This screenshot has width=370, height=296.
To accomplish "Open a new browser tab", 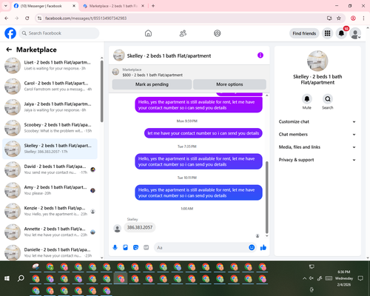I will pyautogui.click(x=153, y=6).
